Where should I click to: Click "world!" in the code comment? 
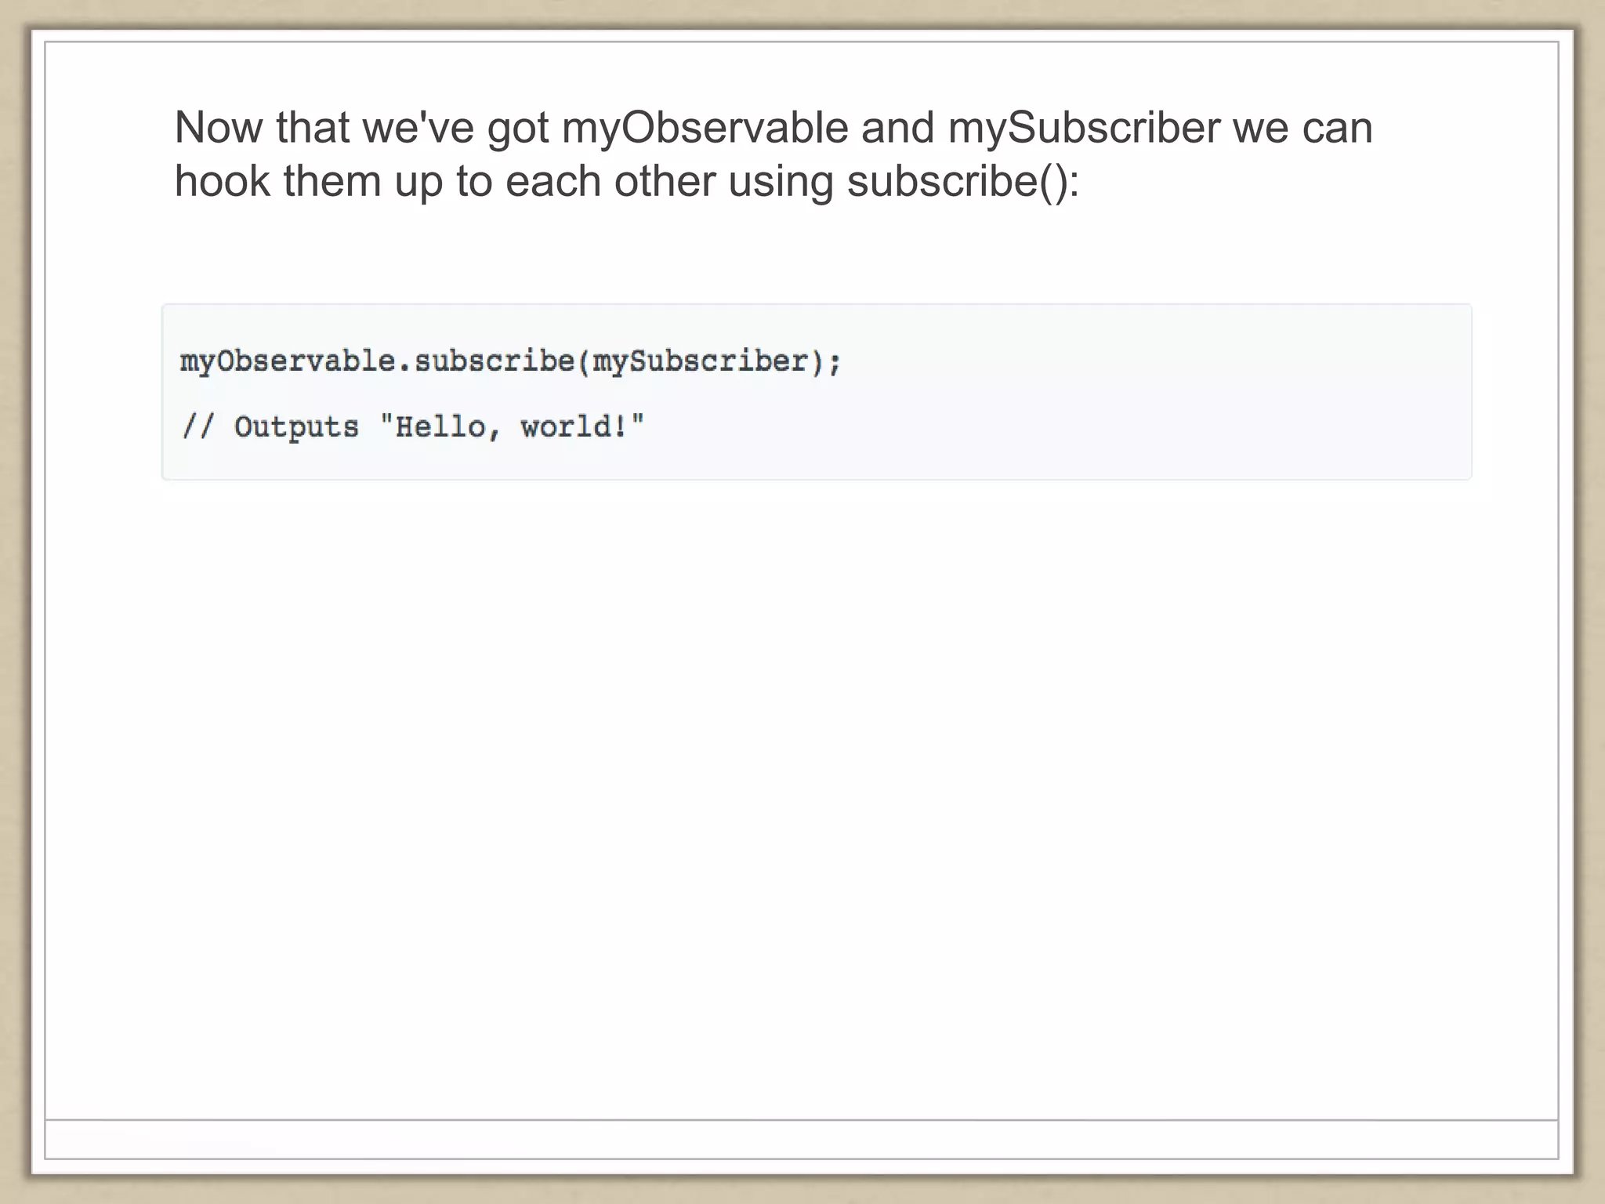pos(574,427)
